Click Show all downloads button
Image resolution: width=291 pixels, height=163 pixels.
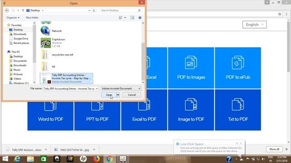pyautogui.click(x=274, y=149)
